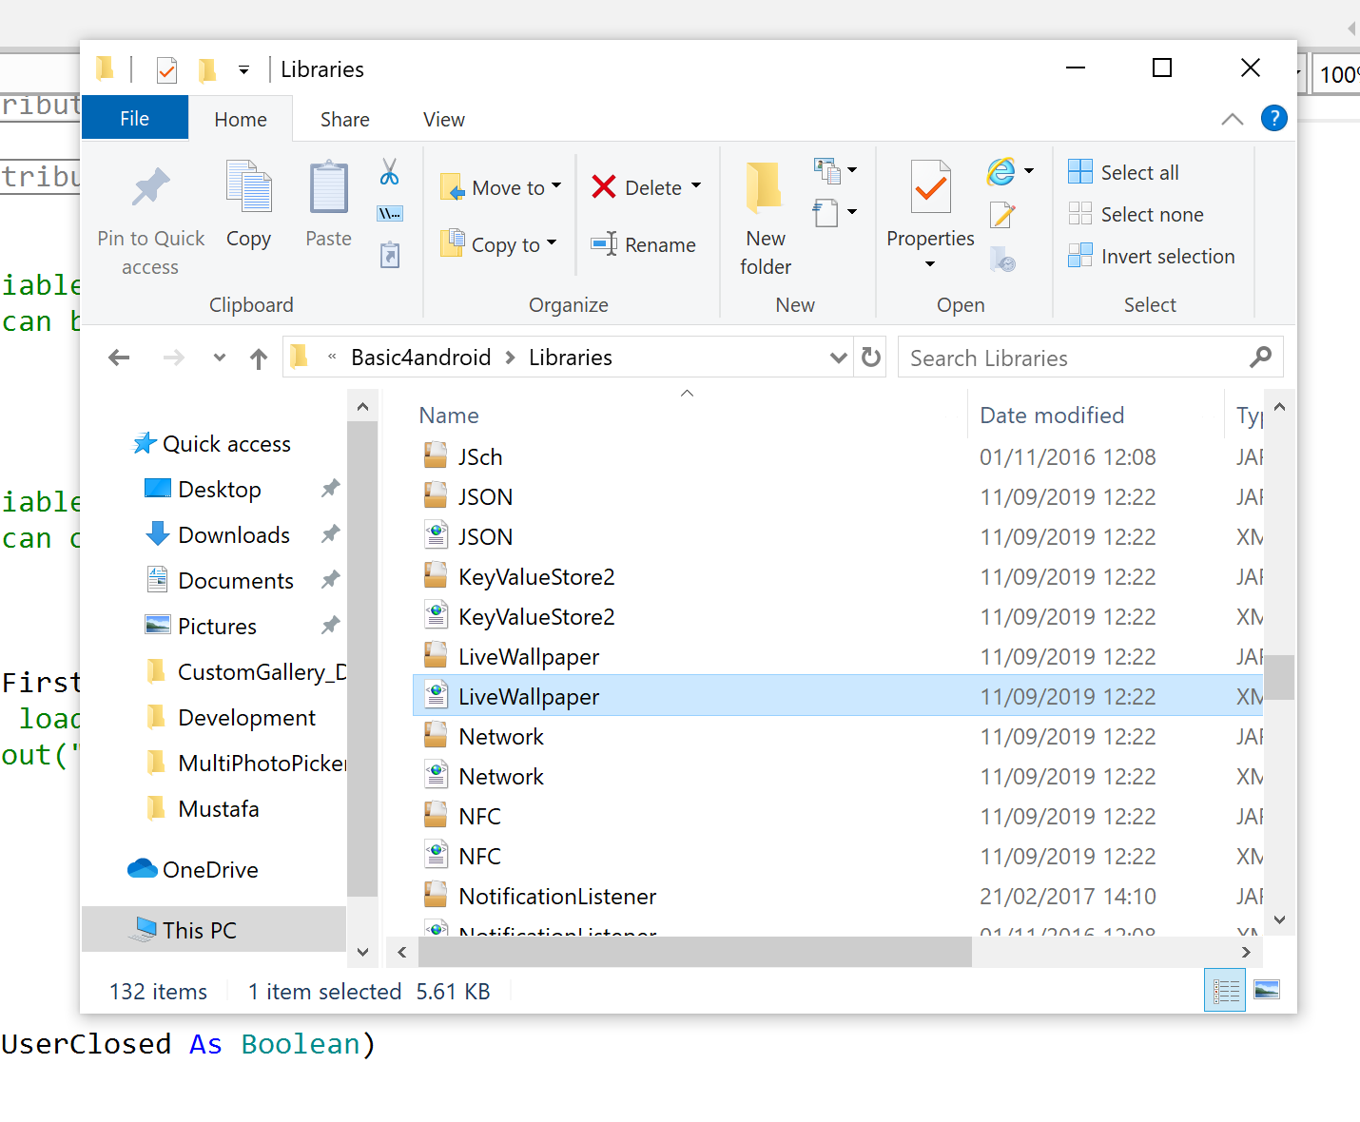Select Pictures in the navigation pane
The image size is (1360, 1122).
(217, 626)
